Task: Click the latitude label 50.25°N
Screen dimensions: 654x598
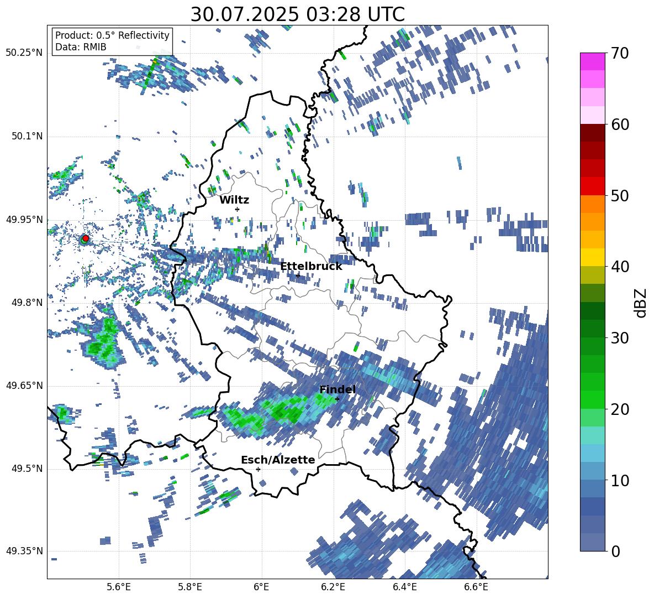Action: click(x=24, y=53)
